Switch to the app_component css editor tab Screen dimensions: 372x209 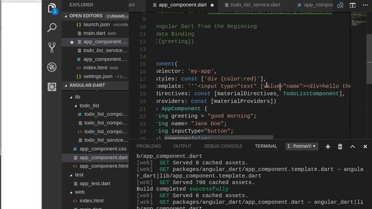coord(314,5)
